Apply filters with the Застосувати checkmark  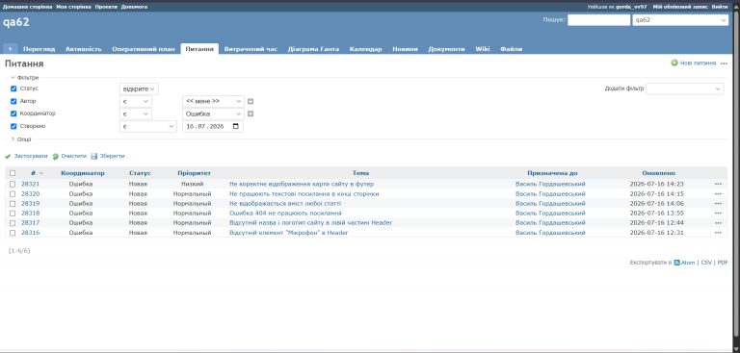click(8, 157)
